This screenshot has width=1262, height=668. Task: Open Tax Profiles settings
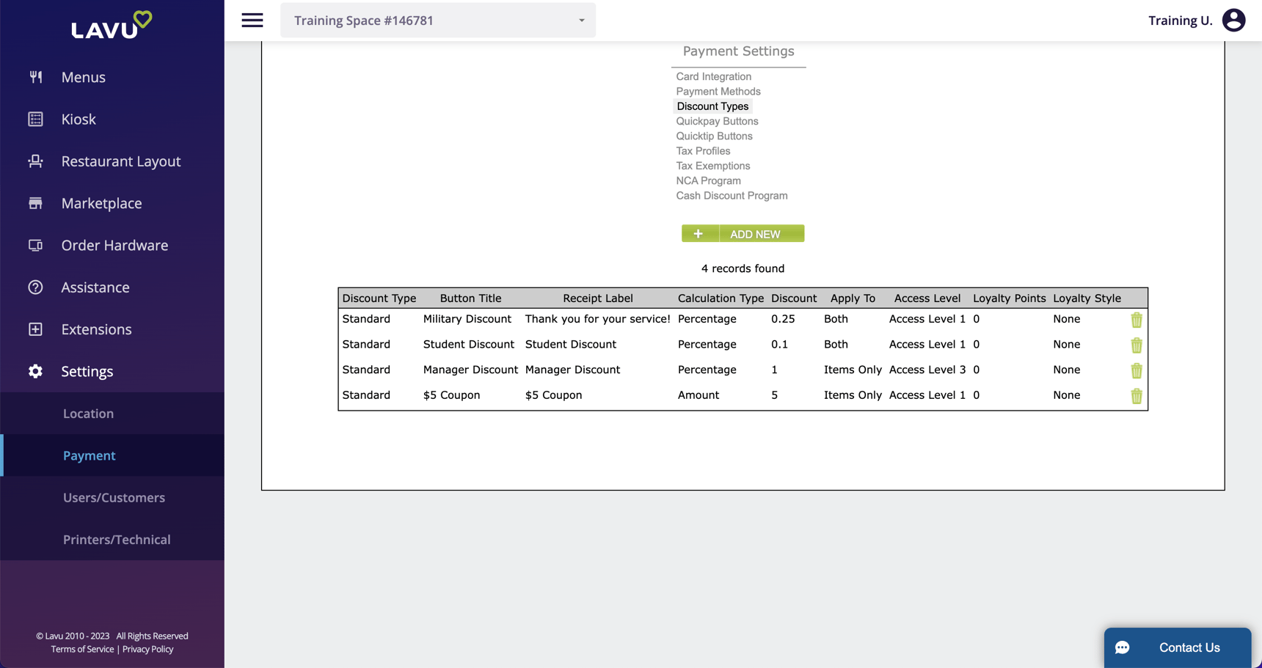702,150
